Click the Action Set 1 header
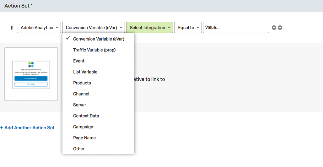This screenshot has width=323, height=167. point(161,6)
